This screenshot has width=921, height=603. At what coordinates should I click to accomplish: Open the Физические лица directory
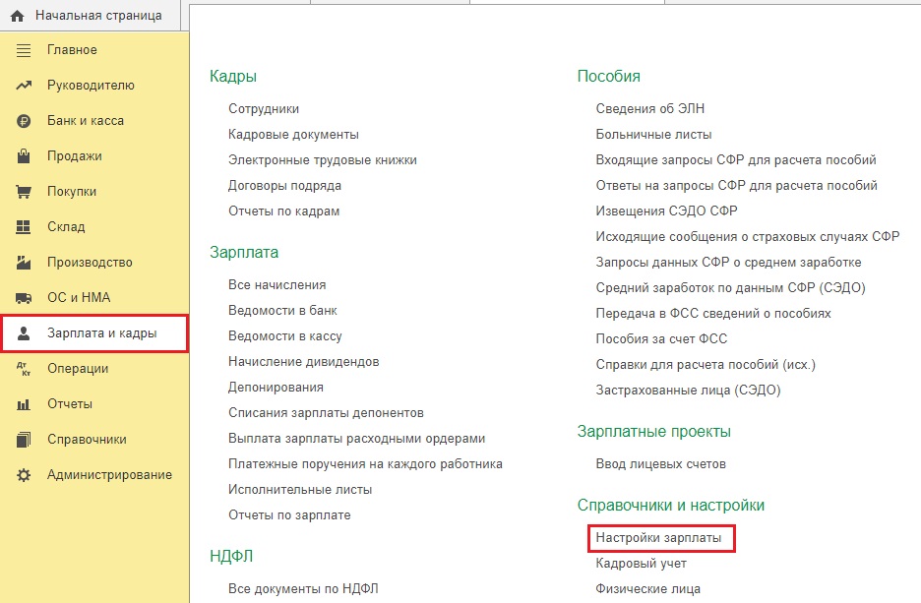(x=647, y=589)
